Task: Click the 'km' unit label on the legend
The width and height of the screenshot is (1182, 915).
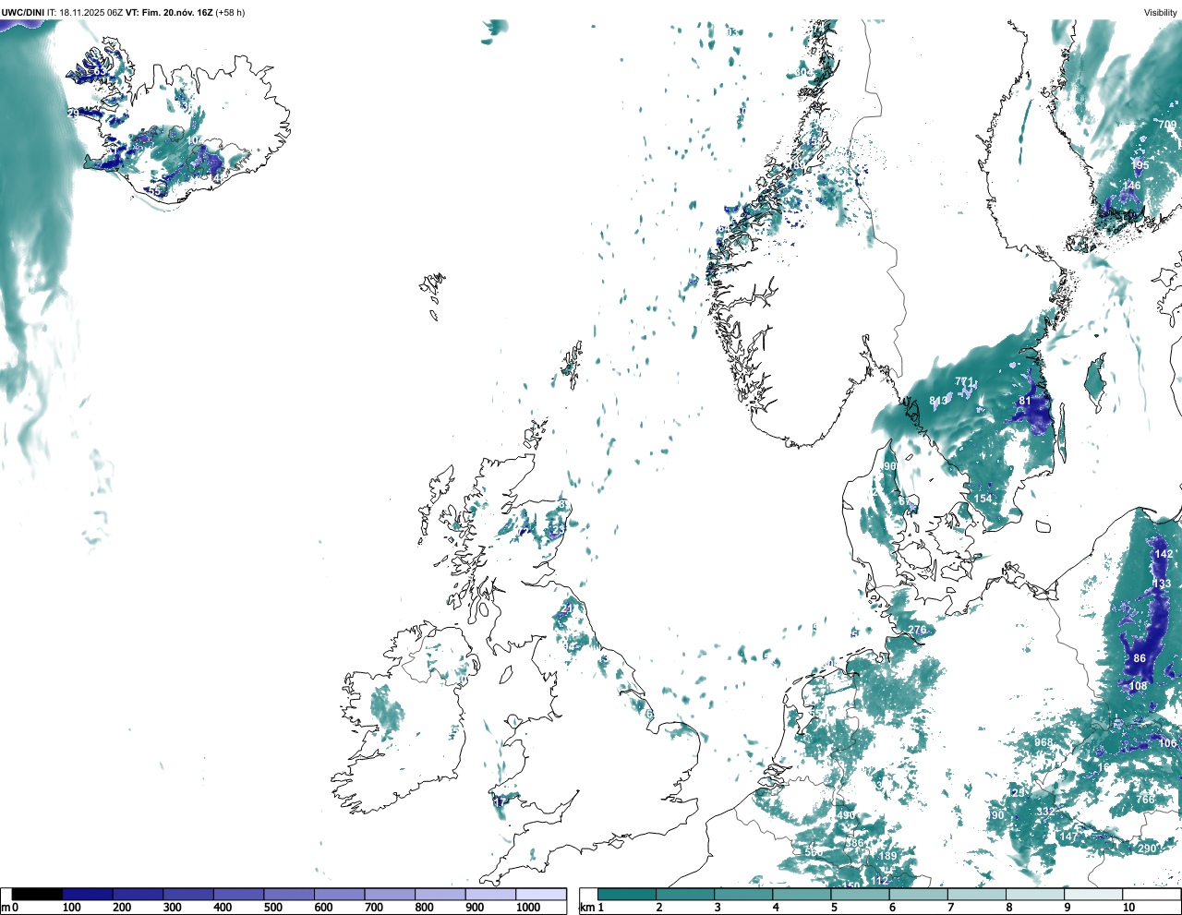Action: [x=585, y=908]
